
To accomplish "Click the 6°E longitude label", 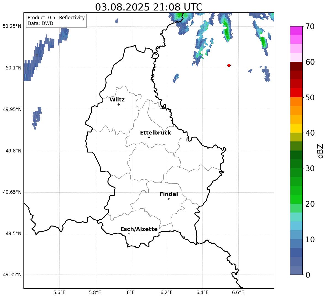I will (x=131, y=292).
